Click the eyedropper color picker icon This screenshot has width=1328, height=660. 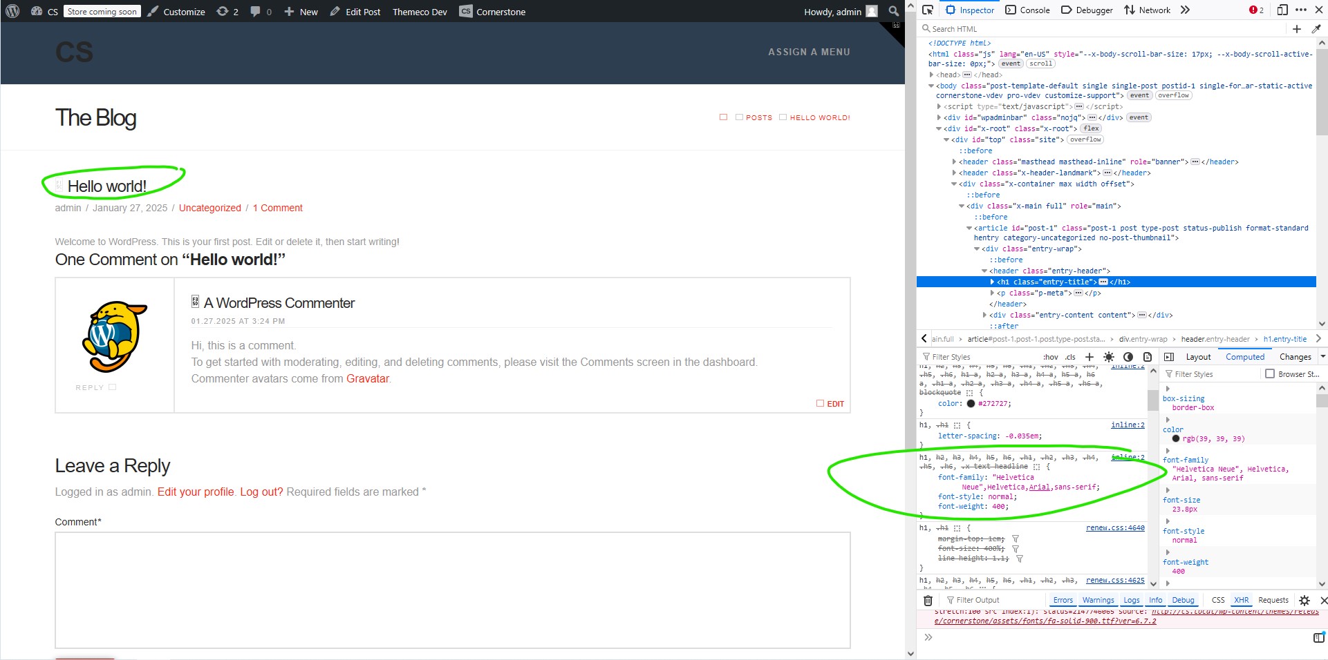coord(1316,29)
